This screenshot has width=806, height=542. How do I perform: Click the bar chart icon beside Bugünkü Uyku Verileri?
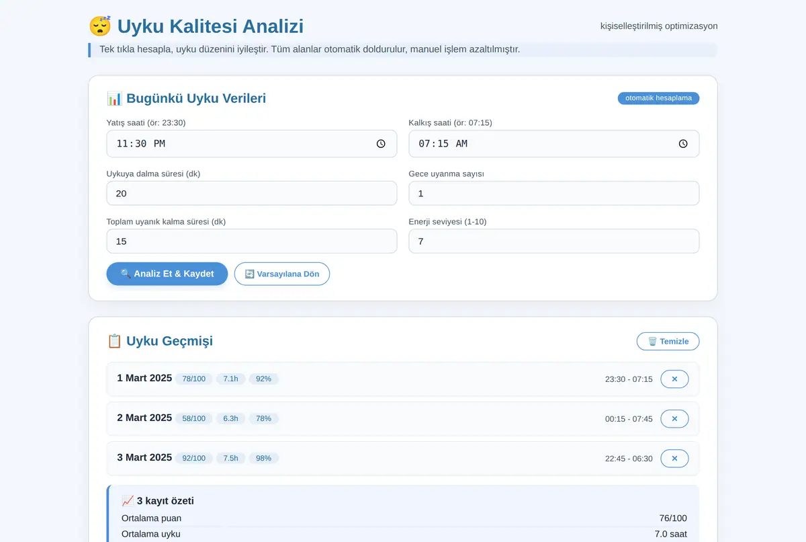tap(114, 99)
